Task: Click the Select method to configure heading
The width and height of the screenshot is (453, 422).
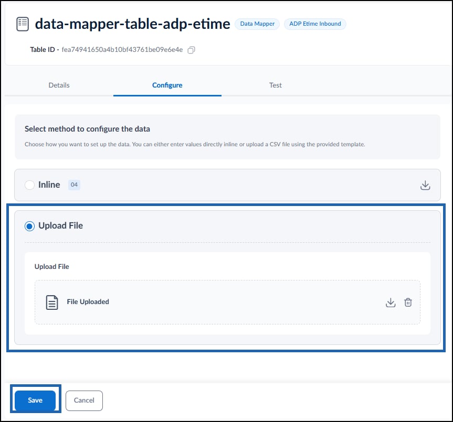Action: point(87,128)
